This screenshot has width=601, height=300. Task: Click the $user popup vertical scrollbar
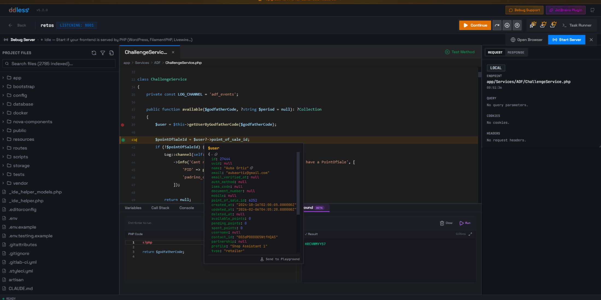click(x=298, y=183)
